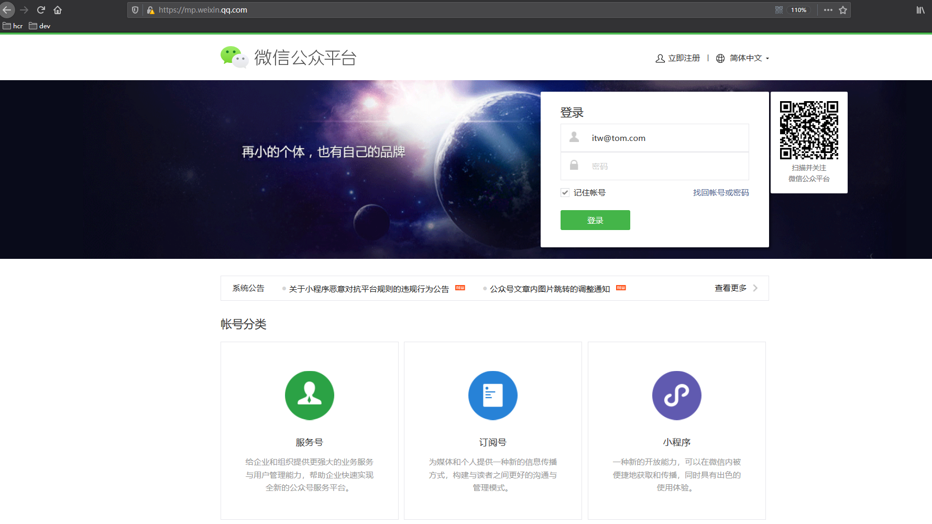The height and width of the screenshot is (524, 932).
Task: Open page actions three-dots menu
Action: click(x=828, y=10)
